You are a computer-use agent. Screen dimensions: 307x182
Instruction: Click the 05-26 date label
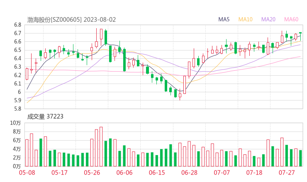tap(92, 172)
